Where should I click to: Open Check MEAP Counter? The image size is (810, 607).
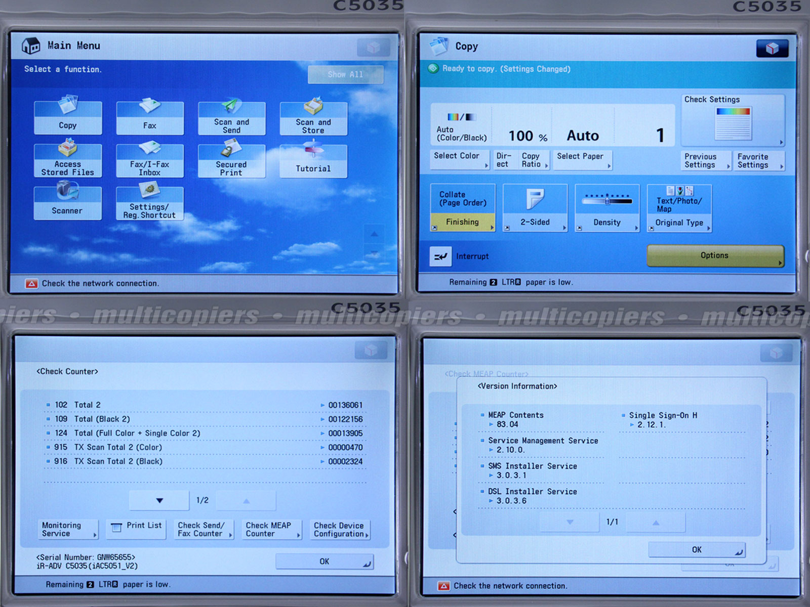(x=271, y=530)
